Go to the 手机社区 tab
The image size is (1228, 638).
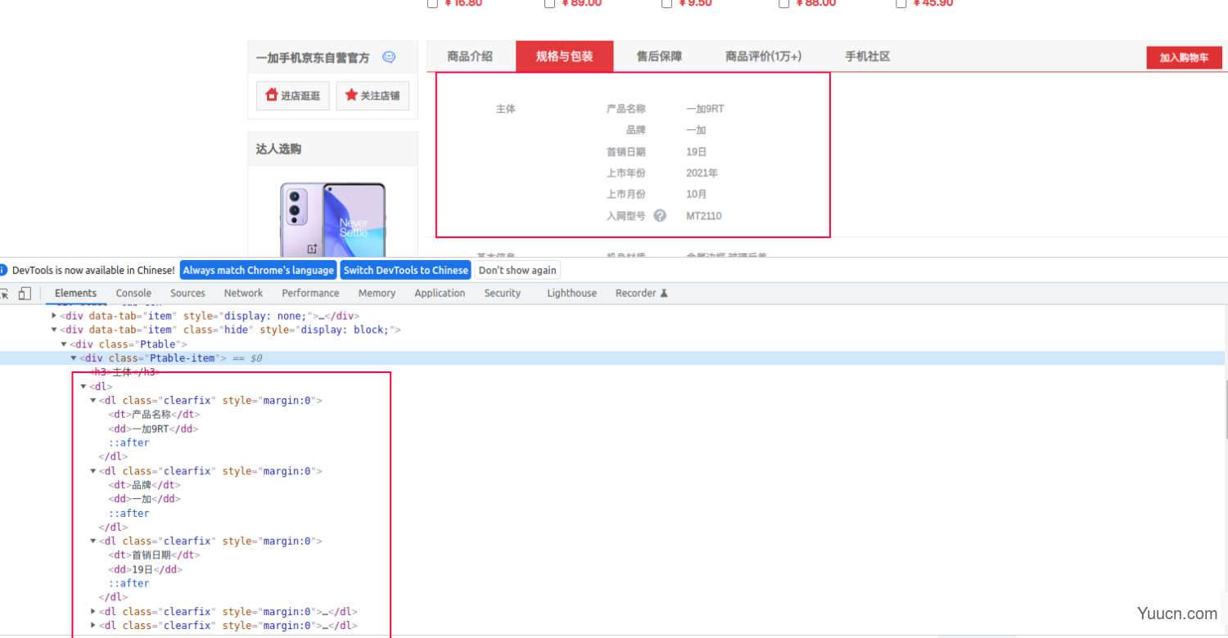867,56
